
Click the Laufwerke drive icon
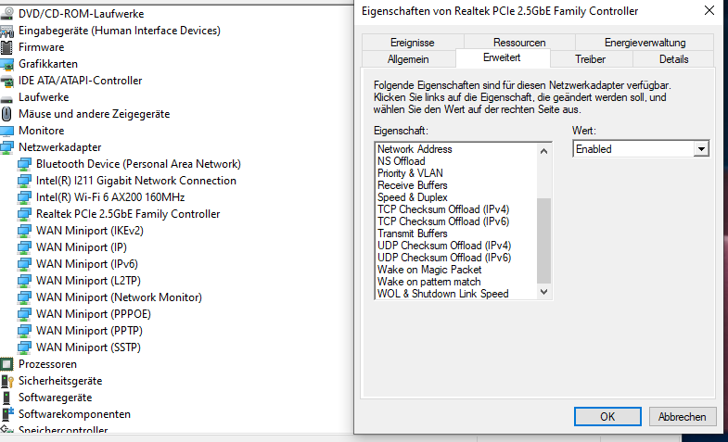coord(6,98)
